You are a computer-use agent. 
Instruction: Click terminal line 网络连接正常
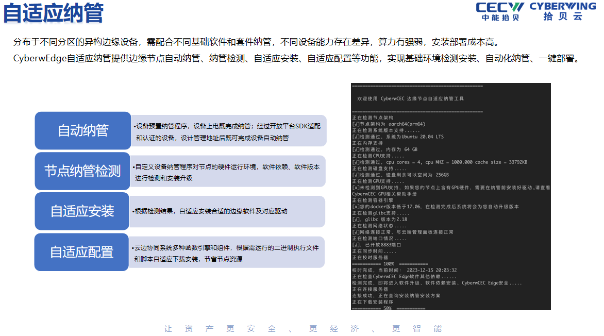click(402, 232)
